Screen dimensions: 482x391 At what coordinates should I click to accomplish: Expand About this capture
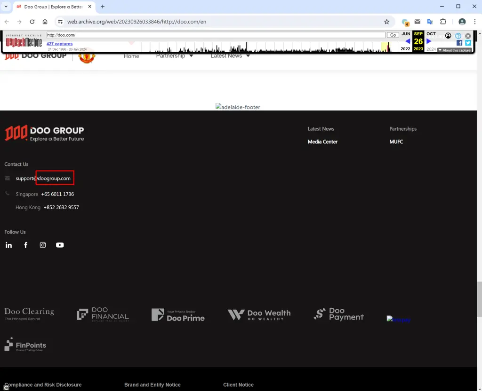click(x=454, y=50)
